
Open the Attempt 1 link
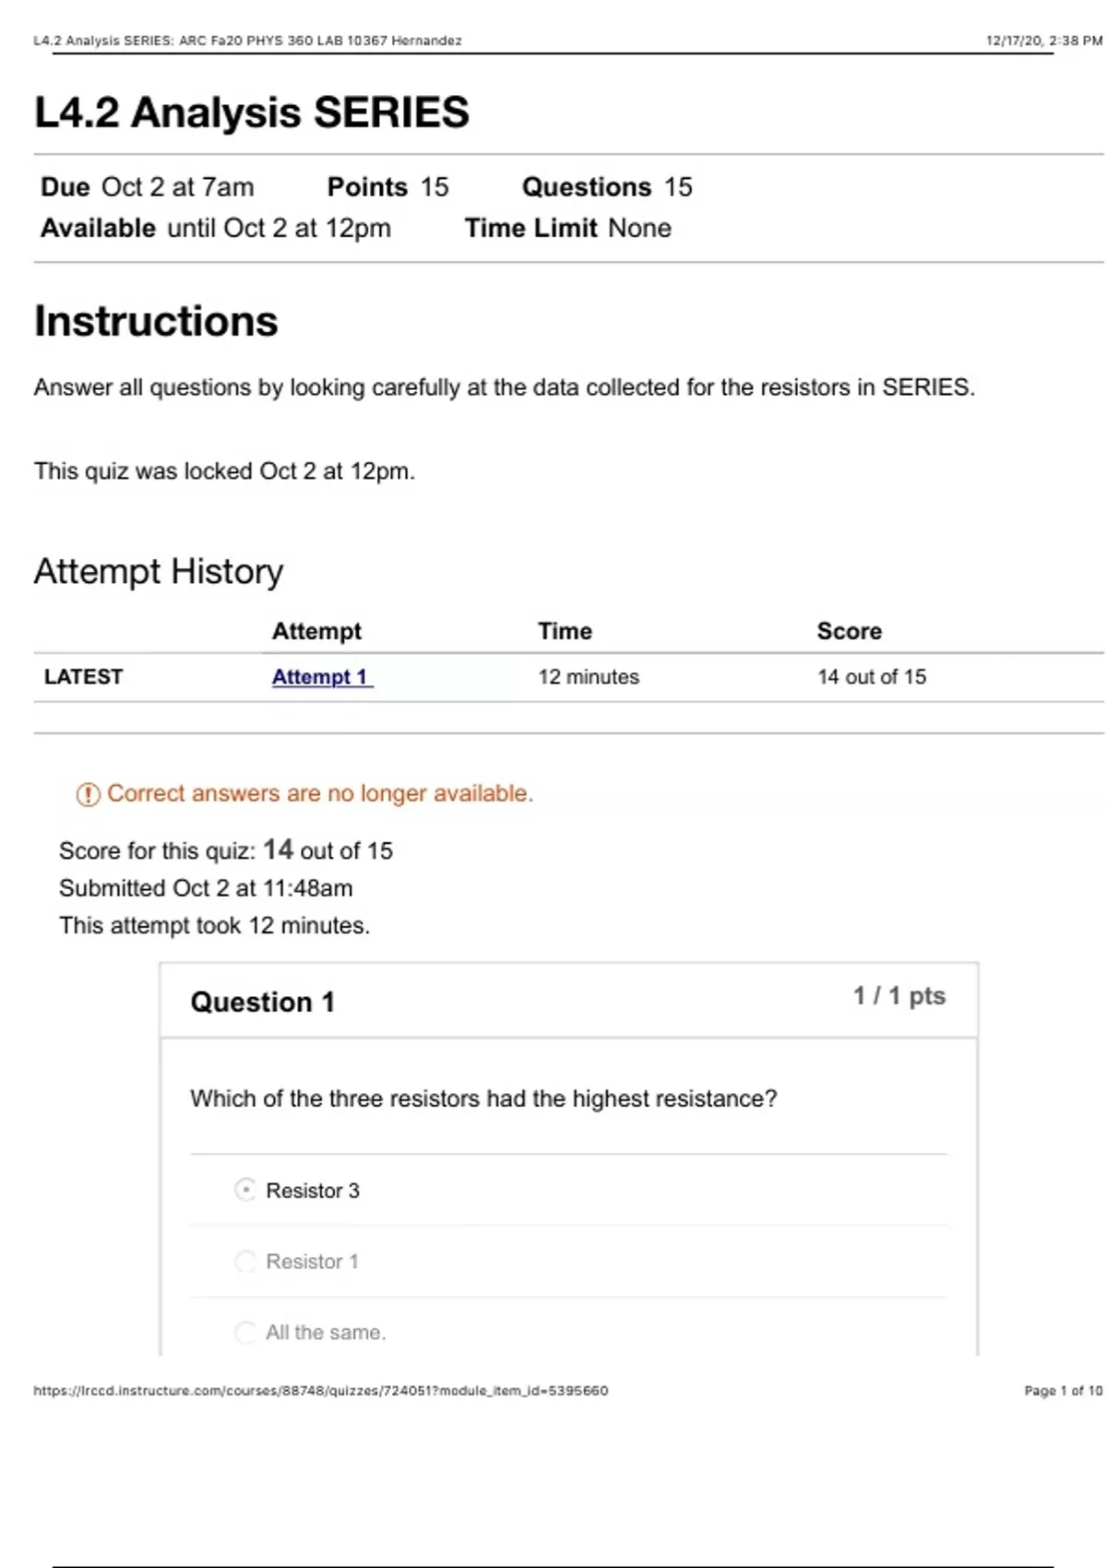(x=321, y=677)
